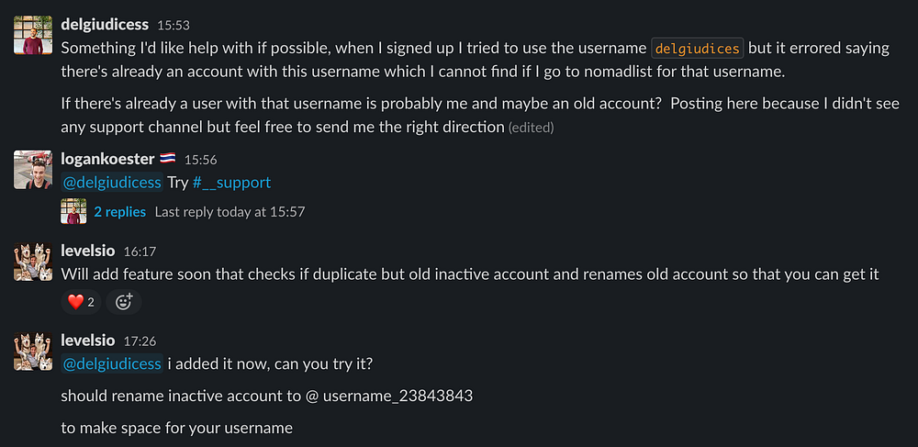This screenshot has height=447, width=918.
Task: Click levelsio username on 17:26 message
Action: coord(88,340)
